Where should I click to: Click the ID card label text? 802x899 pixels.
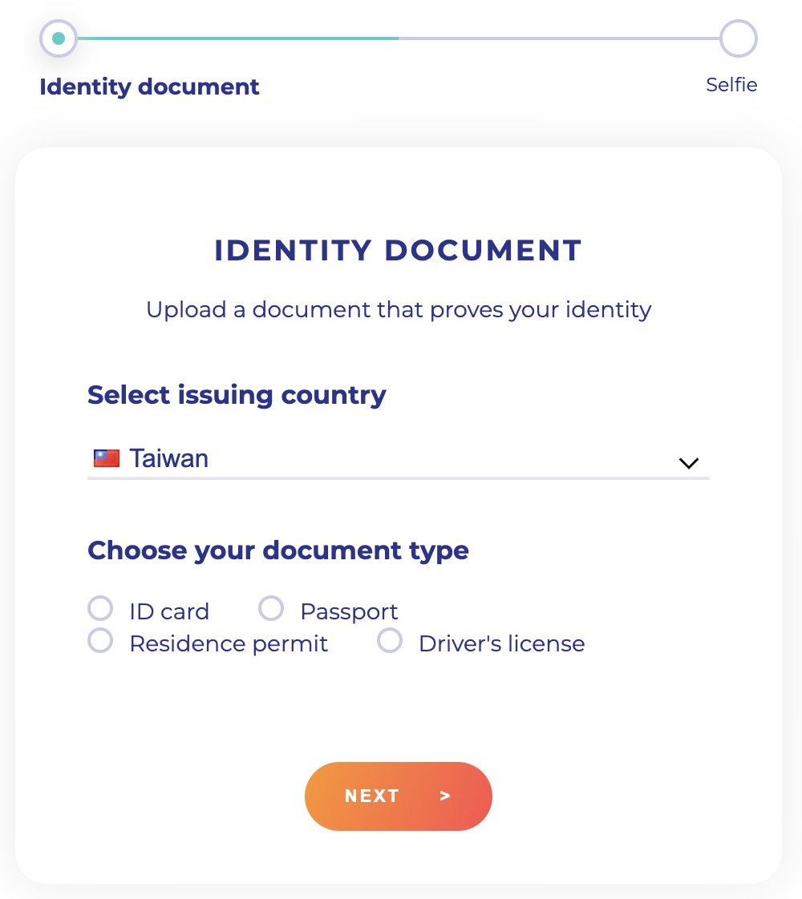pyautogui.click(x=169, y=612)
